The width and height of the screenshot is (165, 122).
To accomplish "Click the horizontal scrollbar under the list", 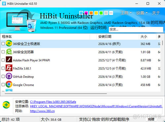I will click(x=56, y=94).
